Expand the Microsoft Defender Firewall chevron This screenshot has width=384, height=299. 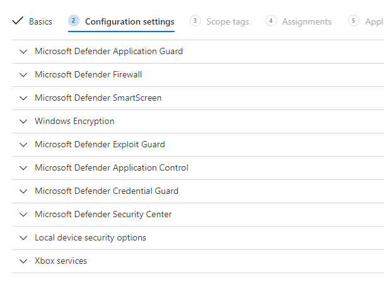(24, 75)
